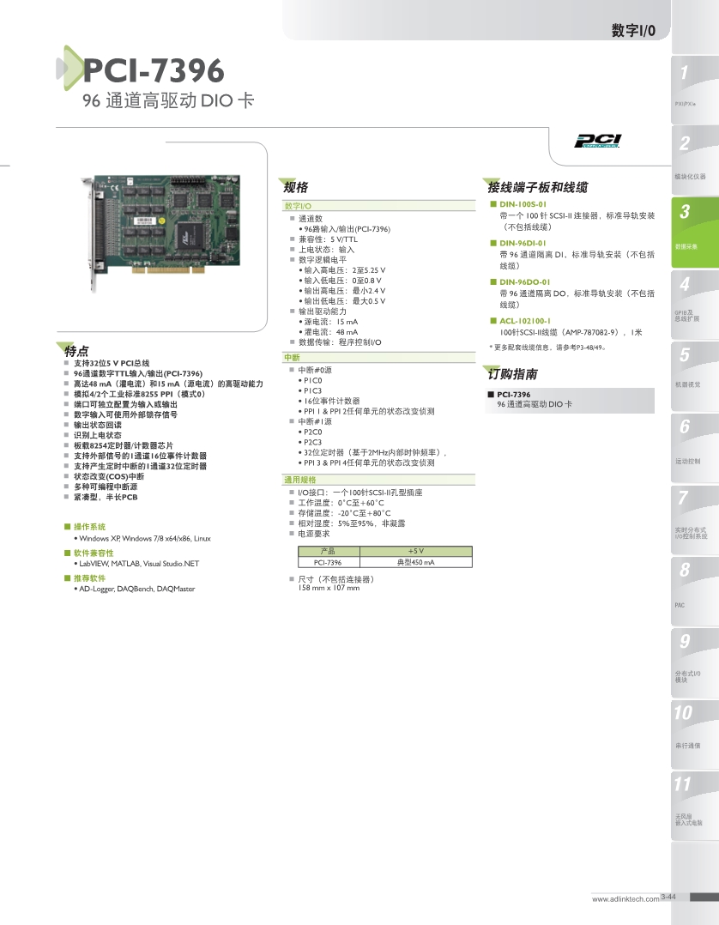Select side tab 8 PAC
The height and width of the screenshot is (925, 719).
(x=695, y=591)
